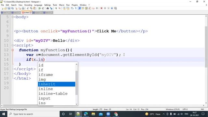Undo the last edit via toolbar
208x117 pixels.
39,8
